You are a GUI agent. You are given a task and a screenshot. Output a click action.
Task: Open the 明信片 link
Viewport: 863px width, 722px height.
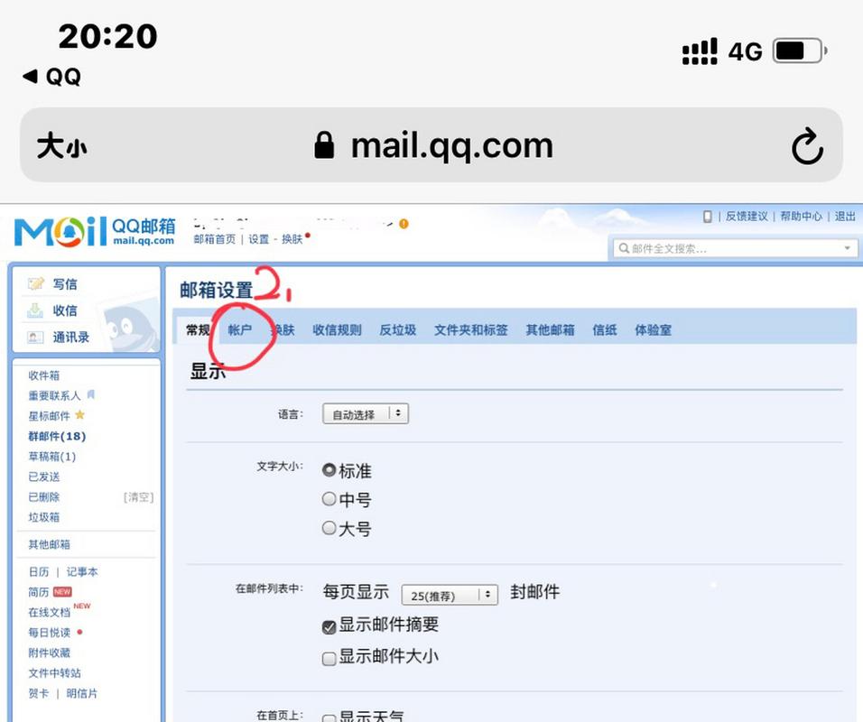[82, 693]
